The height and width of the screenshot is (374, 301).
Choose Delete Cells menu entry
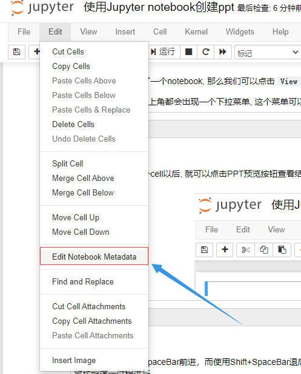[x=94, y=124]
